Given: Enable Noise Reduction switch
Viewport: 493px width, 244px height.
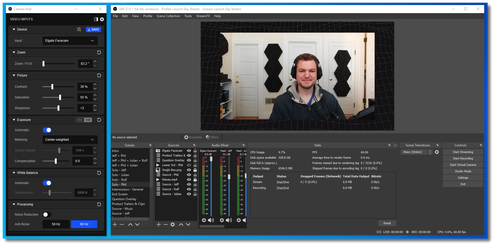Looking at the screenshot, I should click(x=47, y=215).
